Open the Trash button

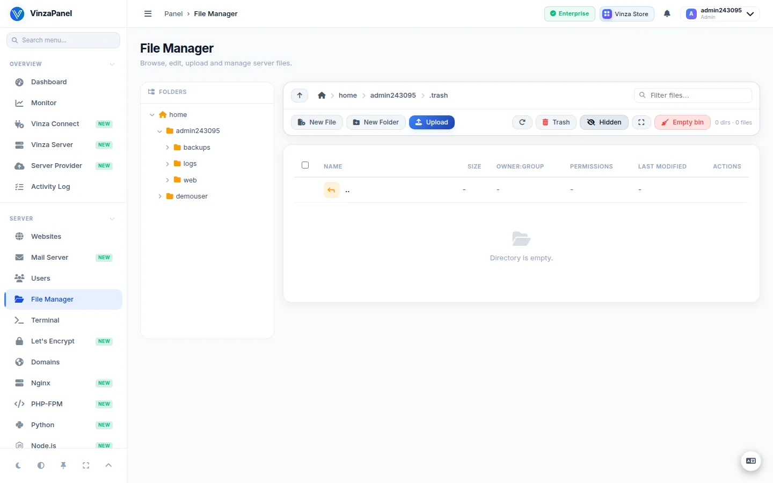556,122
